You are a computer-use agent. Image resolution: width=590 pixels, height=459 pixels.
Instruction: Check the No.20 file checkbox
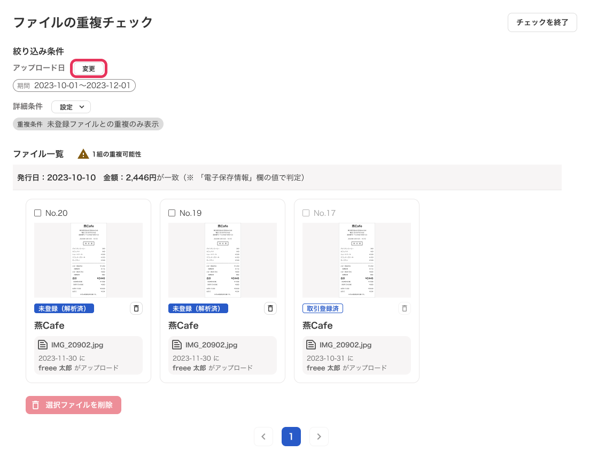pos(37,213)
